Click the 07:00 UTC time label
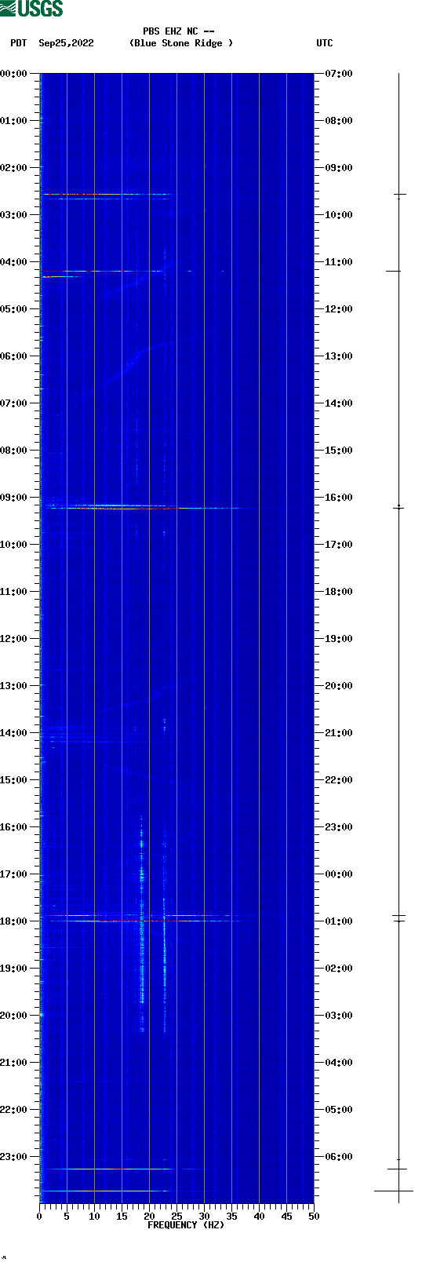 click(339, 74)
